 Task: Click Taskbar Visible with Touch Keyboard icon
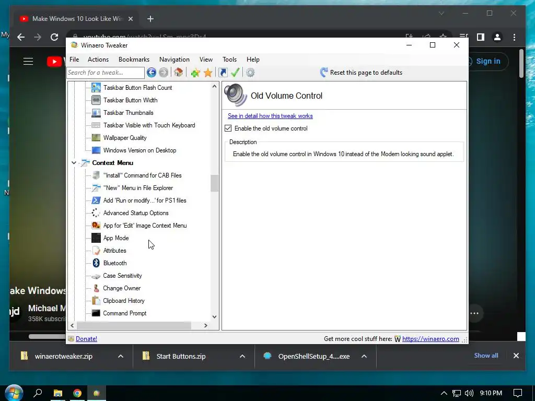(x=96, y=125)
